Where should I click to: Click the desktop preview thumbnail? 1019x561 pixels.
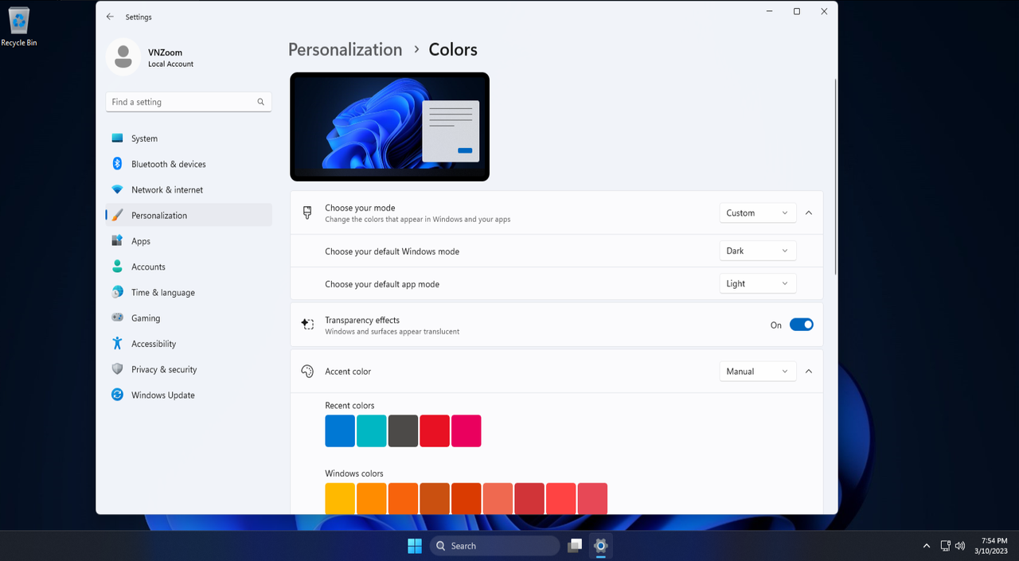(x=390, y=127)
